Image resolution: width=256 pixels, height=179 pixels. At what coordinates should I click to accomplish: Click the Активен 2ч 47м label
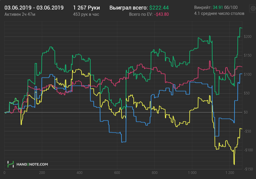[x=20, y=14]
